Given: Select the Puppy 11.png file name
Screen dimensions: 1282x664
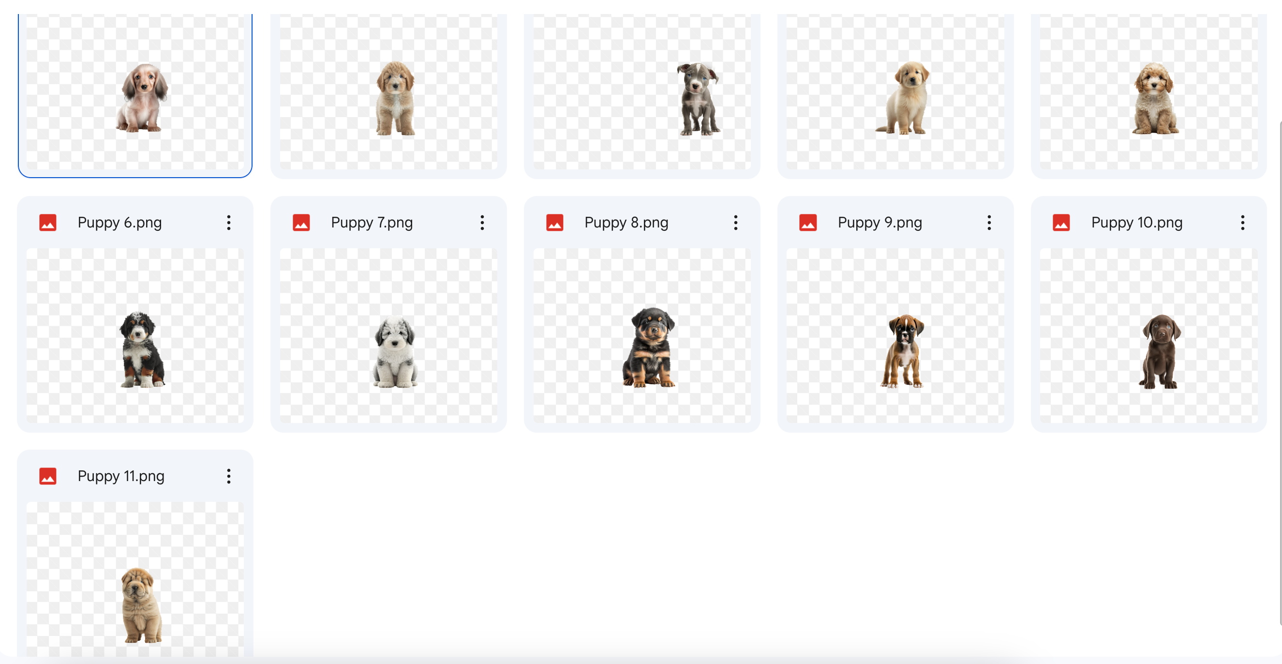Looking at the screenshot, I should [121, 476].
